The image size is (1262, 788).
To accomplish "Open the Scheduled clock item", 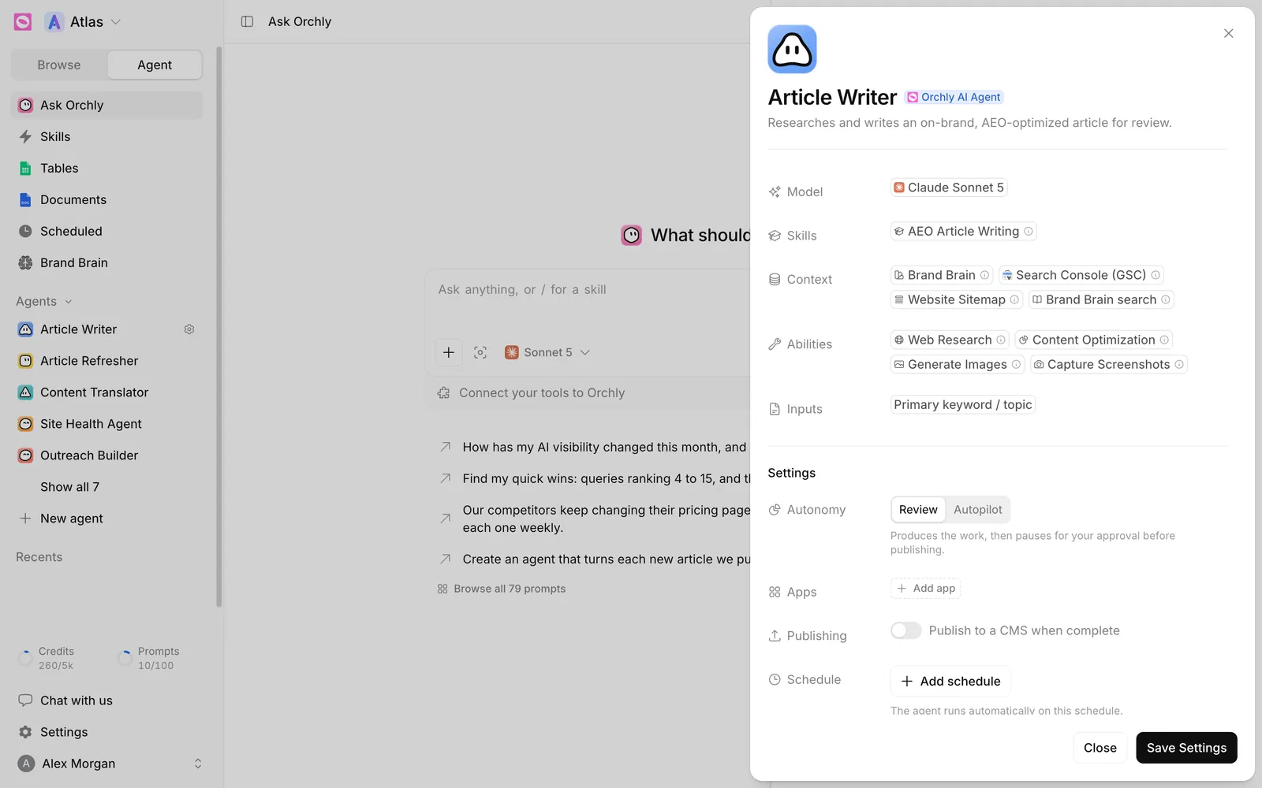I will [106, 231].
